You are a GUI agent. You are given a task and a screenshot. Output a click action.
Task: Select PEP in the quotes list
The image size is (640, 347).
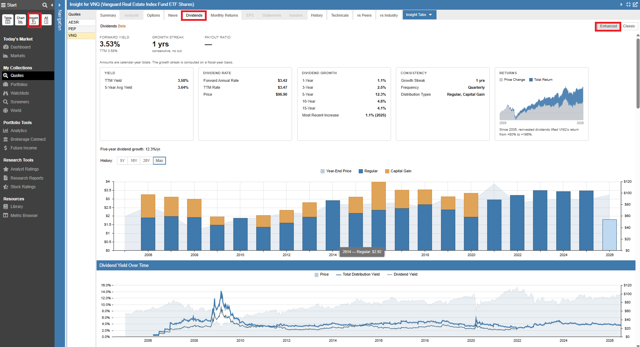coord(81,29)
